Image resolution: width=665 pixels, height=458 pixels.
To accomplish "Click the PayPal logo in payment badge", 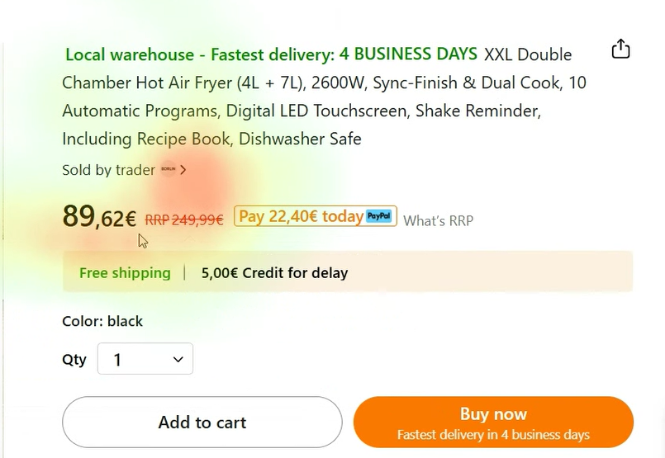I will (x=379, y=216).
